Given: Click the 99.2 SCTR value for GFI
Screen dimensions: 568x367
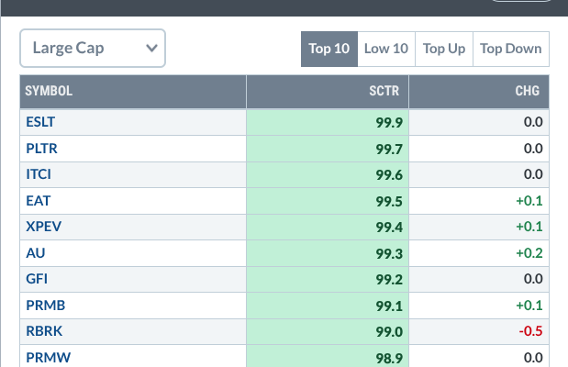Looking at the screenshot, I should pyautogui.click(x=389, y=280).
